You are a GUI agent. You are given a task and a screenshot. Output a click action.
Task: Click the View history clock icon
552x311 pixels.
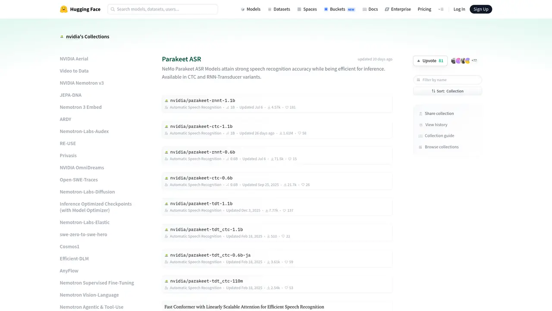pyautogui.click(x=420, y=125)
